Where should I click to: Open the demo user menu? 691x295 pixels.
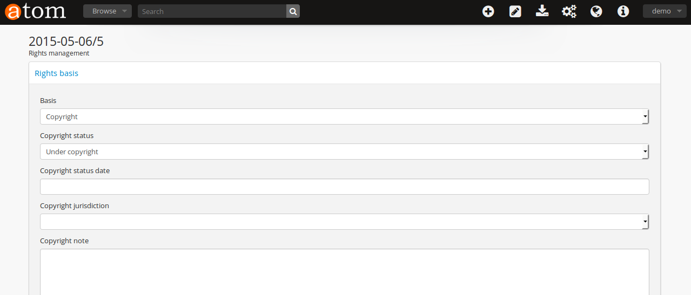(665, 11)
